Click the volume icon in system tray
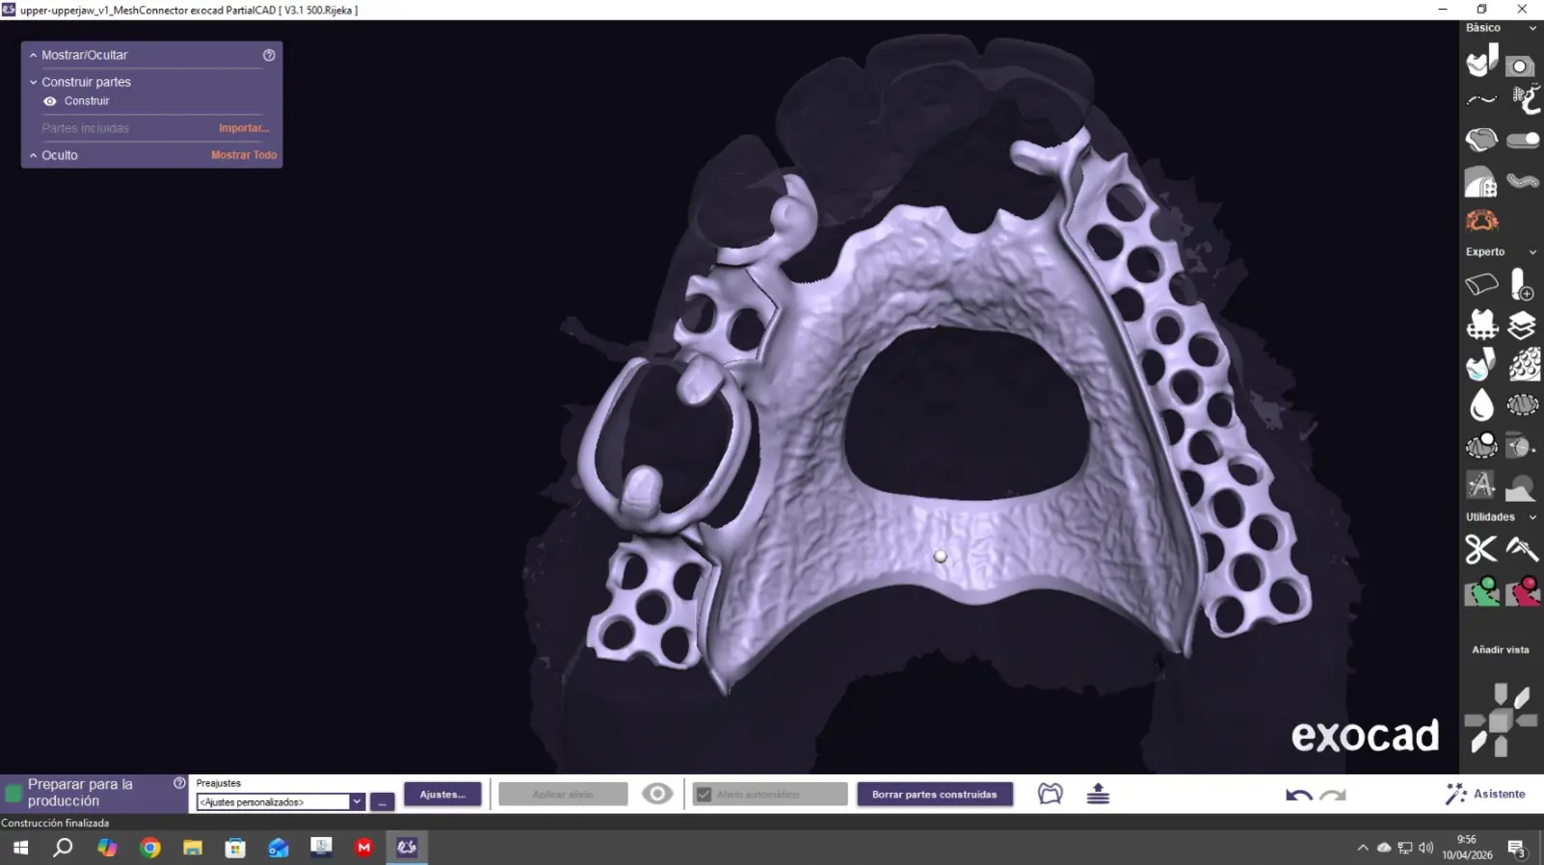1544x865 pixels. 1425,848
